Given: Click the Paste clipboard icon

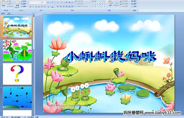Looking at the screenshot, I should (3, 3).
